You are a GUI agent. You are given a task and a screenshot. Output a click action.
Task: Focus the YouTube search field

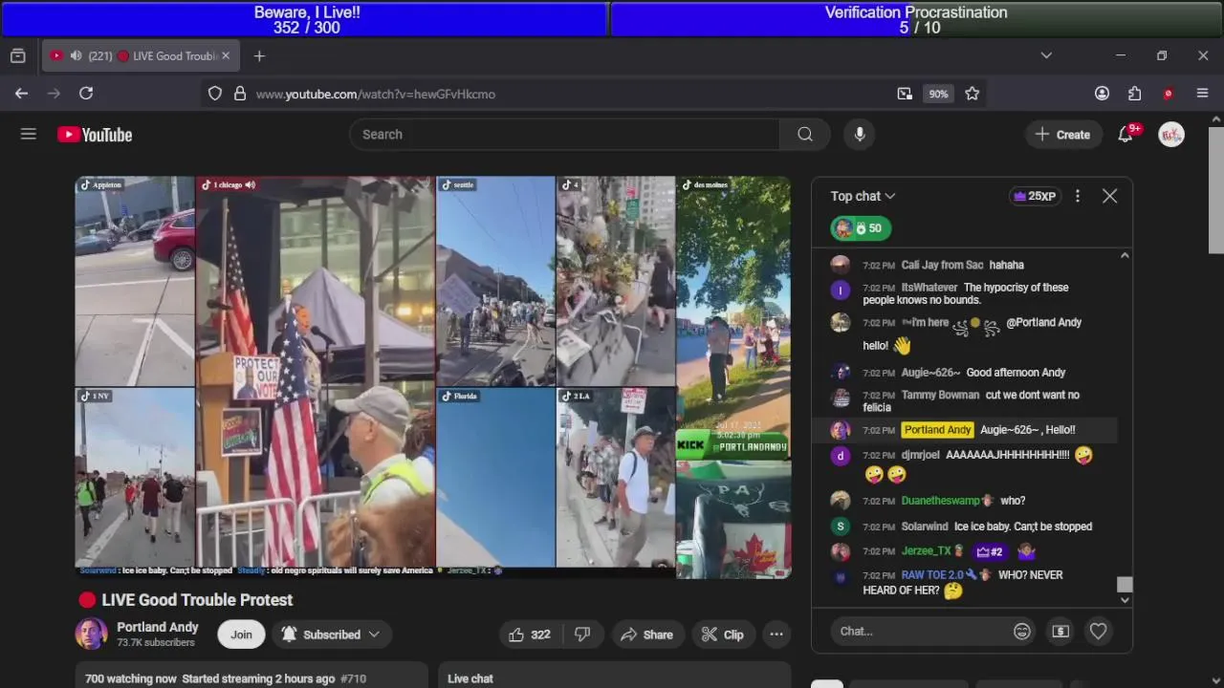564,135
